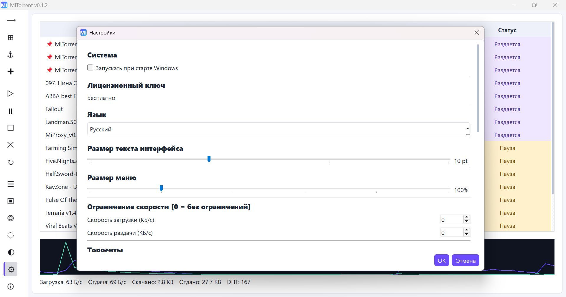Click the X remove icon in sidebar
The image size is (566, 297).
coord(11,145)
